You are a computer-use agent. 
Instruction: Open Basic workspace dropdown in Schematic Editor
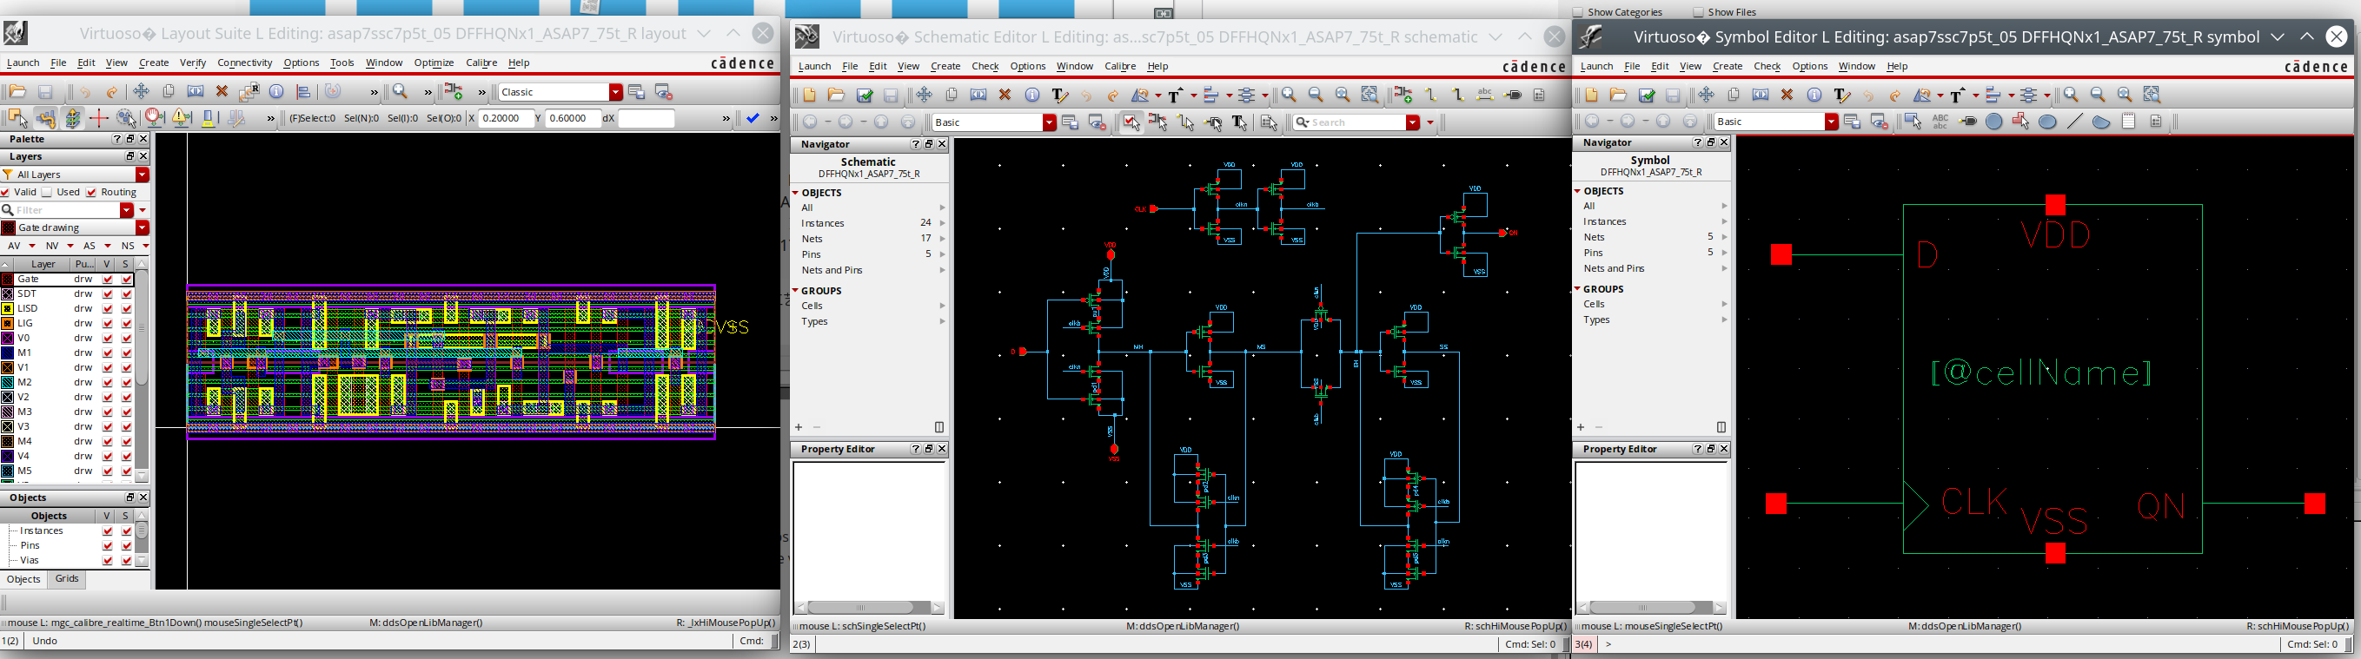point(1050,122)
